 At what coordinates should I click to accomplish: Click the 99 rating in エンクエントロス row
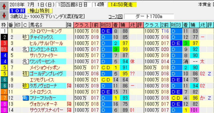click(124, 49)
